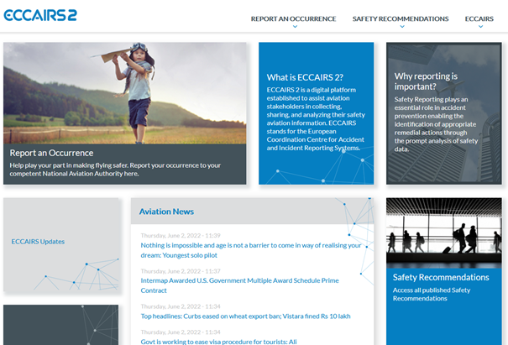Open the Safety Recommendations menu

pyautogui.click(x=401, y=18)
